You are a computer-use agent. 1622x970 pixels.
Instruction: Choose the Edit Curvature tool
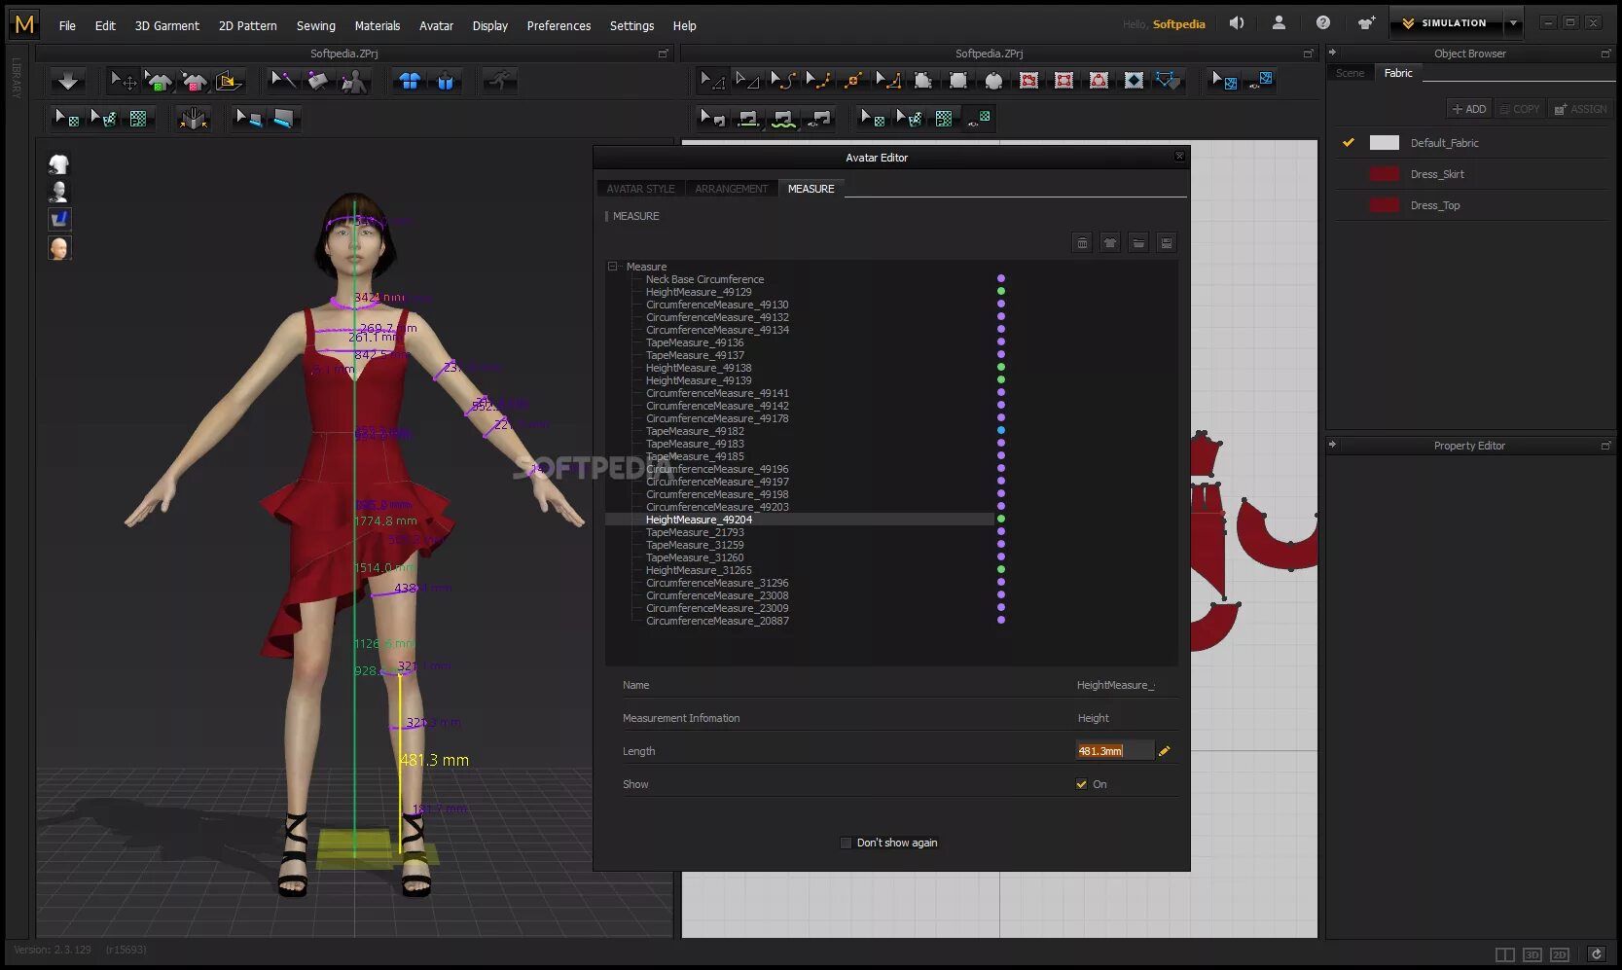click(x=783, y=81)
